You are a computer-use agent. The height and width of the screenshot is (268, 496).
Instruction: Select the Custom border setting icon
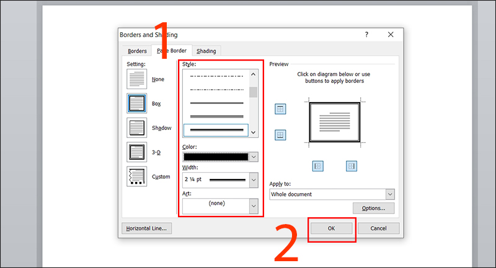pyautogui.click(x=136, y=176)
